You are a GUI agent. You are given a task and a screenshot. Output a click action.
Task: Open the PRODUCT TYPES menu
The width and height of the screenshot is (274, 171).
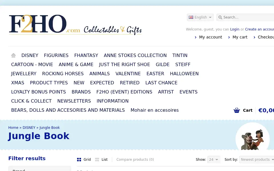point(49,83)
